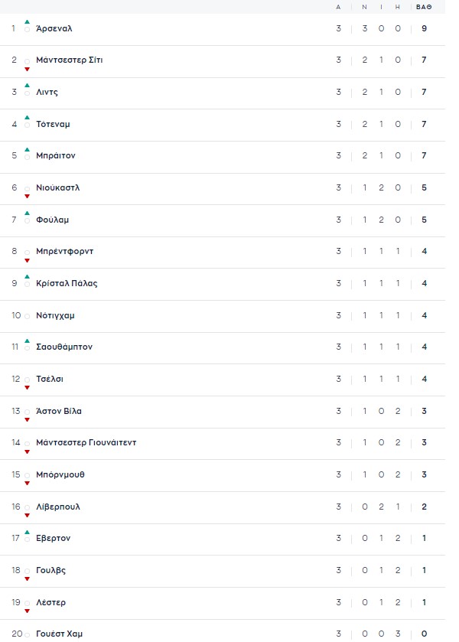The height and width of the screenshot is (642, 459).
Task: Open the Λιντς team page
Action: 47,92
